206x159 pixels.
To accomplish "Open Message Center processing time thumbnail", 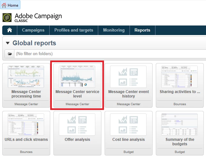I will click(x=26, y=77).
